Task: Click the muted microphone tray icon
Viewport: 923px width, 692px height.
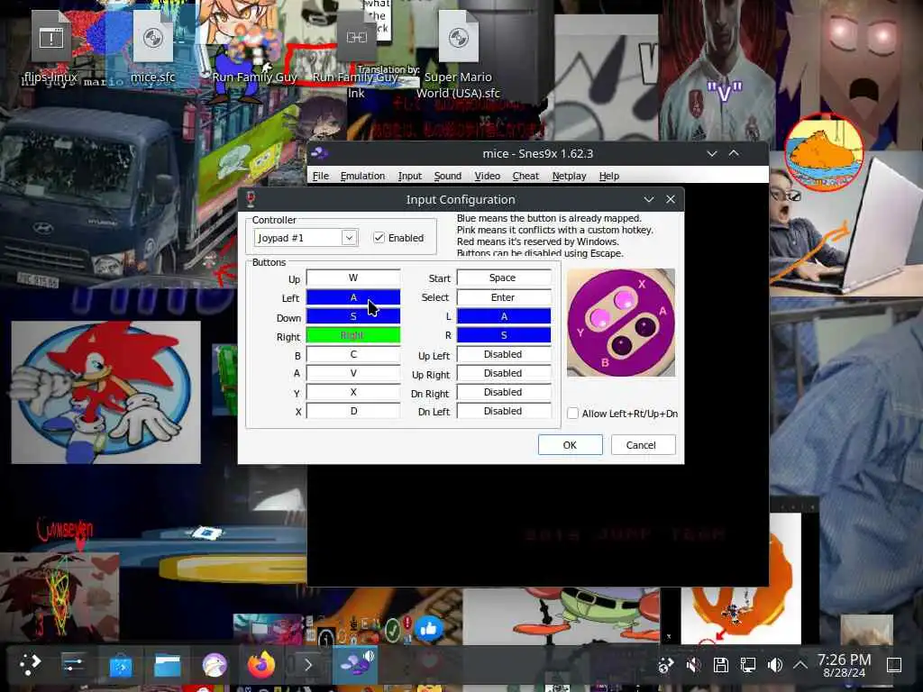Action: click(x=693, y=665)
